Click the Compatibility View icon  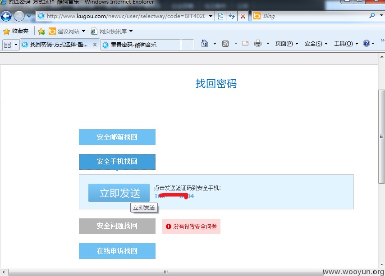click(220, 16)
